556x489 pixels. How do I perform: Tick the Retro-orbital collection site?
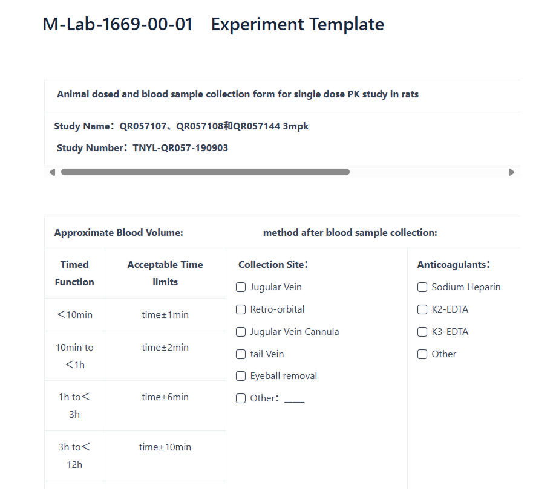[x=241, y=309]
